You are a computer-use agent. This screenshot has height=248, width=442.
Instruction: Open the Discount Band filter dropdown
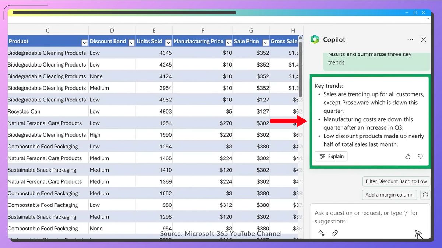pos(131,42)
